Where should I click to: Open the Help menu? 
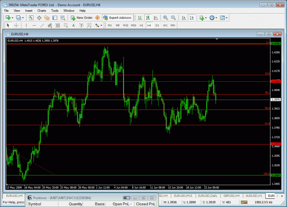pyautogui.click(x=82, y=11)
